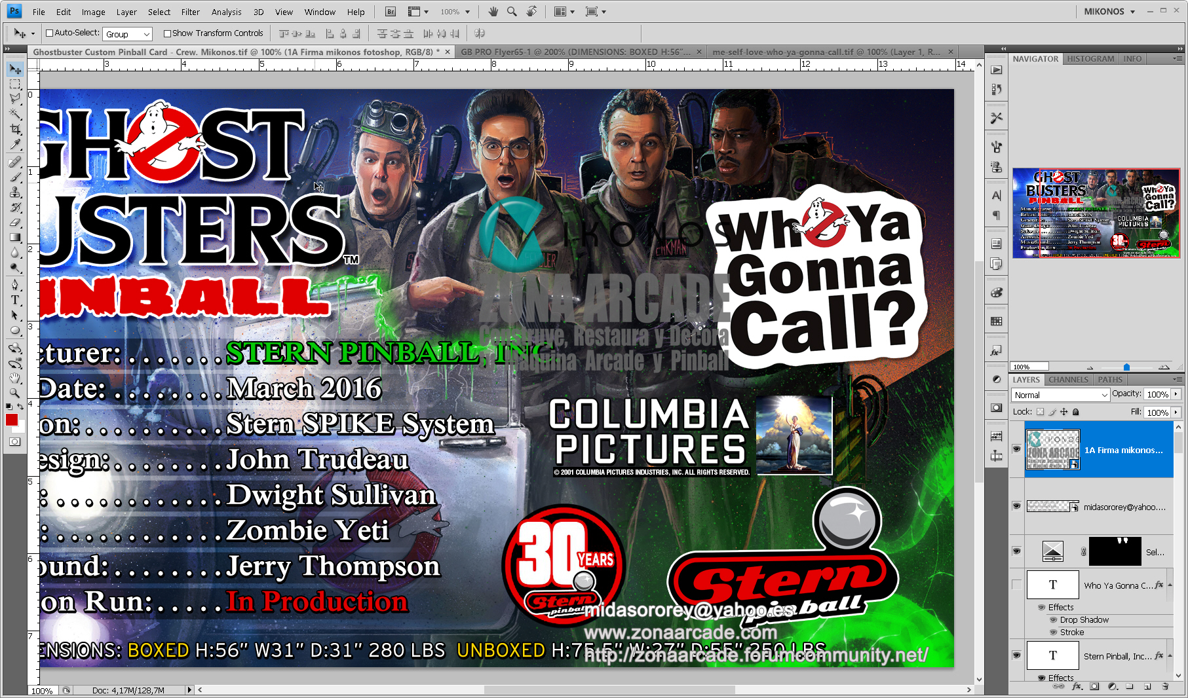Screen dimensions: 1188x698
Task: Switch to the Channels tab
Action: 1068,380
